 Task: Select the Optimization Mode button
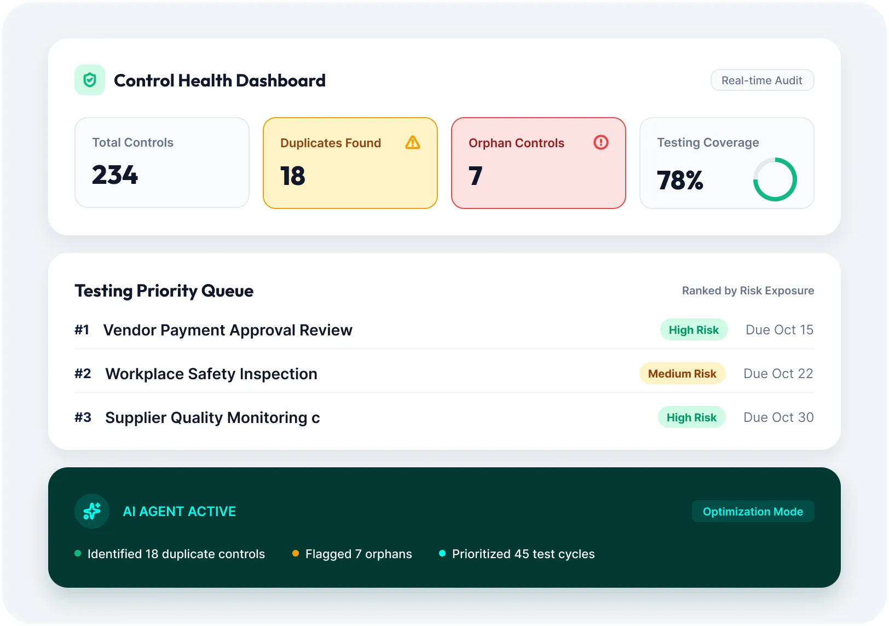tap(753, 511)
